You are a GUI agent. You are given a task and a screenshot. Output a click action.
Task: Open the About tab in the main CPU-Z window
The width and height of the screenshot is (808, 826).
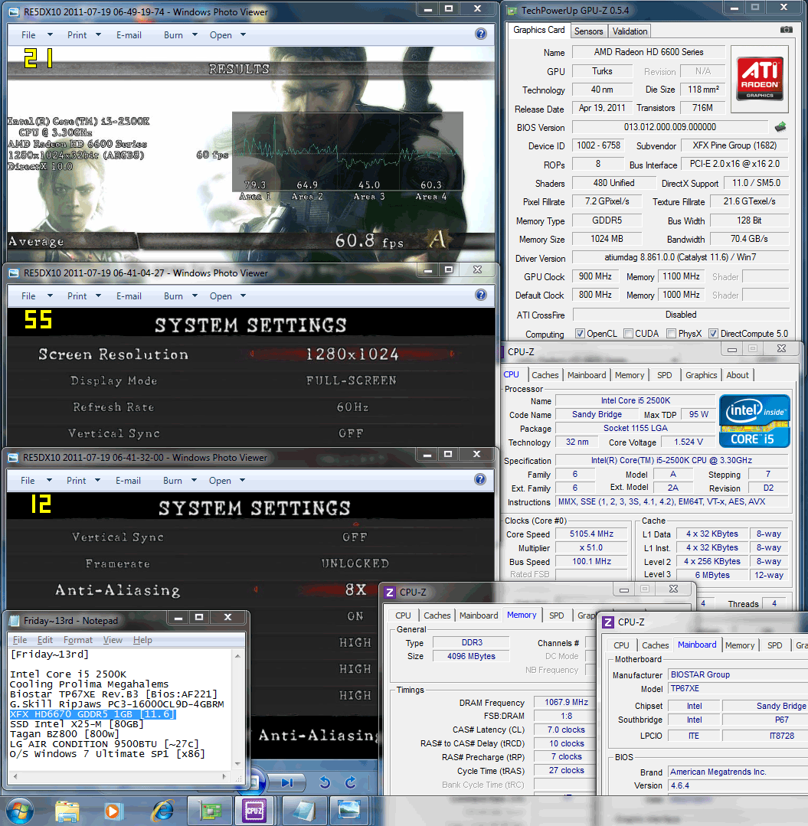click(x=737, y=375)
